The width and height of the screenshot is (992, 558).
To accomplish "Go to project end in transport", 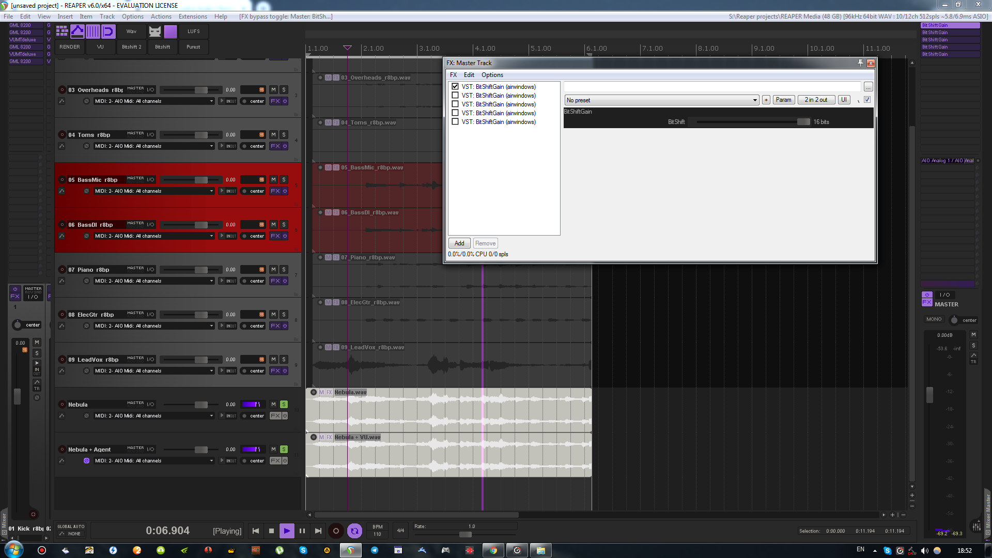I will [318, 531].
